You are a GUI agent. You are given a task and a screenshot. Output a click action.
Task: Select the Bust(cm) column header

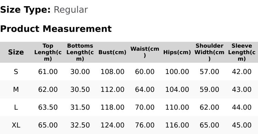112,52
